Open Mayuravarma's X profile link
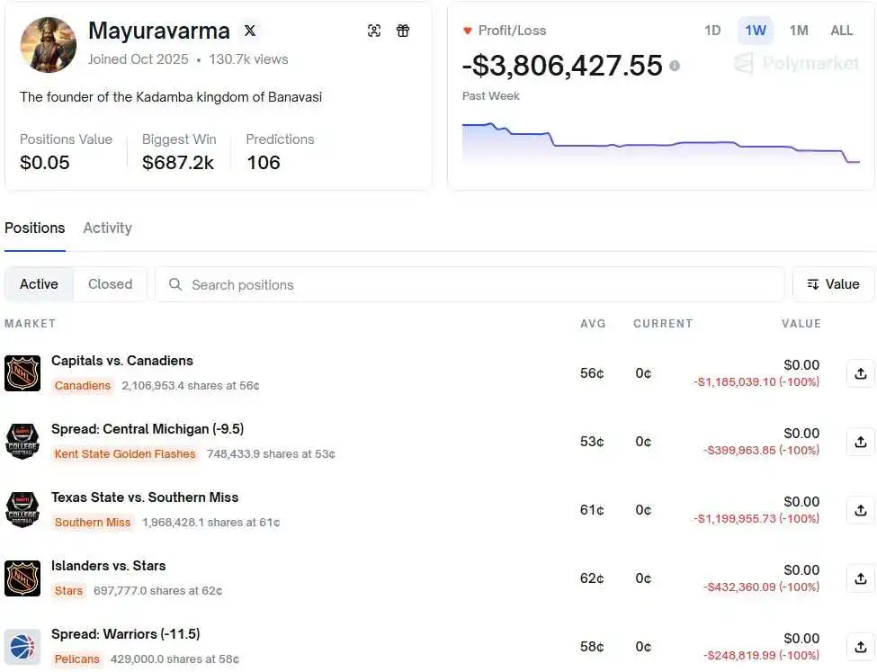The image size is (877, 672). coord(249,30)
